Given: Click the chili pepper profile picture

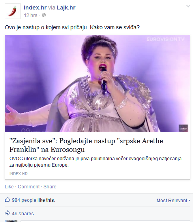Looking at the screenshot, I should tap(13, 11).
